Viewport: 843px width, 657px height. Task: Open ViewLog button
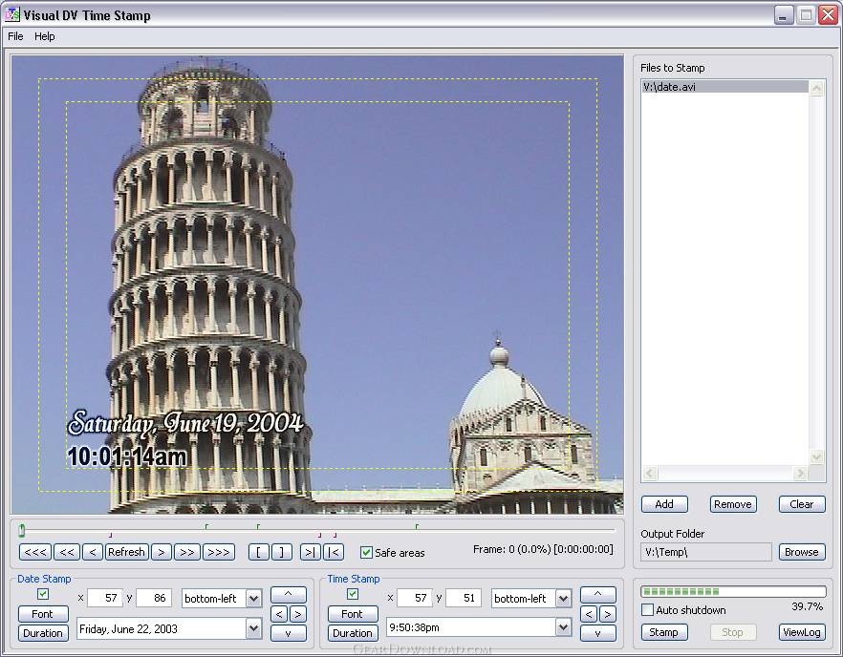tap(802, 632)
